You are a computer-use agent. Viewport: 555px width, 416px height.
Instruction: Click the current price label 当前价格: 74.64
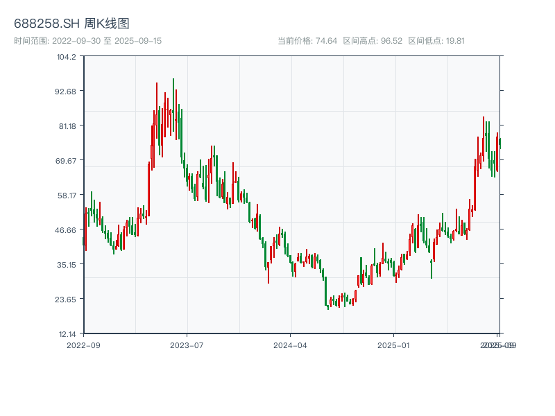point(307,41)
